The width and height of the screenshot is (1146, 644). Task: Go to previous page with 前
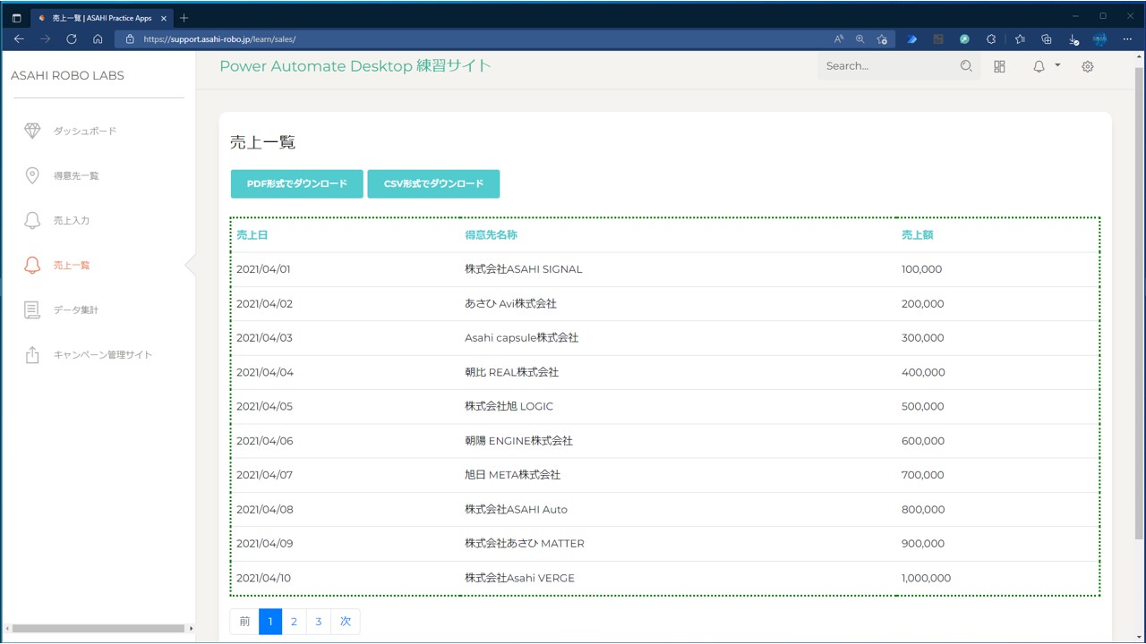tap(244, 622)
